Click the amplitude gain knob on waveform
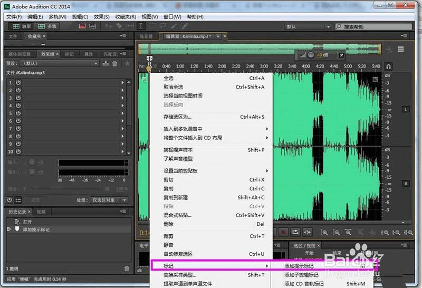The width and height of the screenshot is (422, 288). (311, 54)
